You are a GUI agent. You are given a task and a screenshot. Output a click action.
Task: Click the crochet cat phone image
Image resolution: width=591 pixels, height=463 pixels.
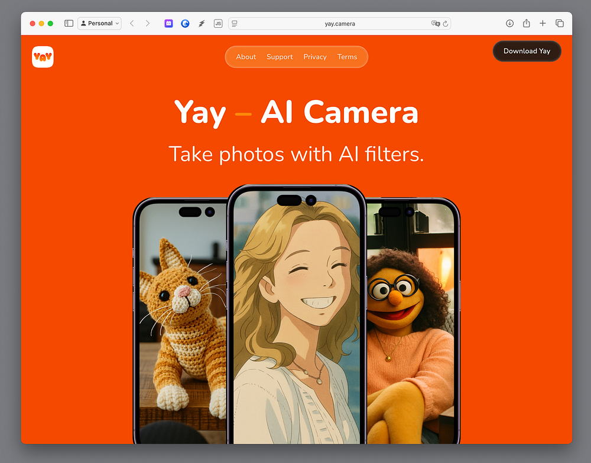click(x=181, y=321)
